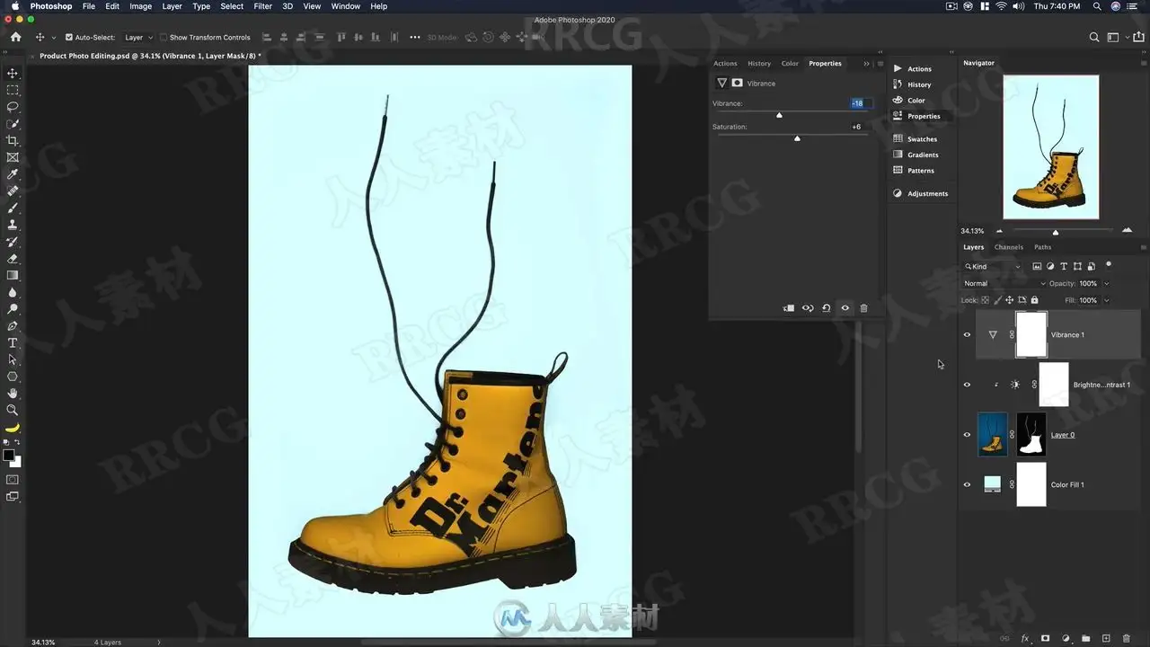Go to the Home screen icon
The height and width of the screenshot is (647, 1150).
click(x=15, y=38)
